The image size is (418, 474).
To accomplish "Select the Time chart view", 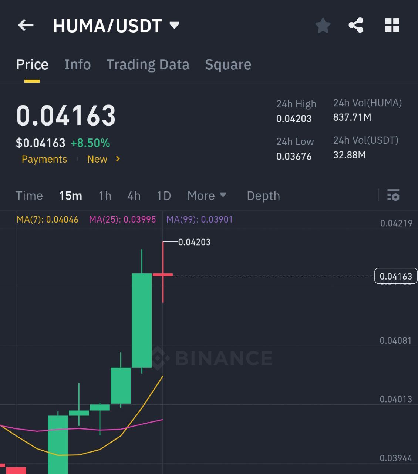I will [x=29, y=196].
